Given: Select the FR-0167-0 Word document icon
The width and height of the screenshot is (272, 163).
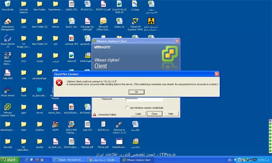Looking at the screenshot, I should coord(87,6).
